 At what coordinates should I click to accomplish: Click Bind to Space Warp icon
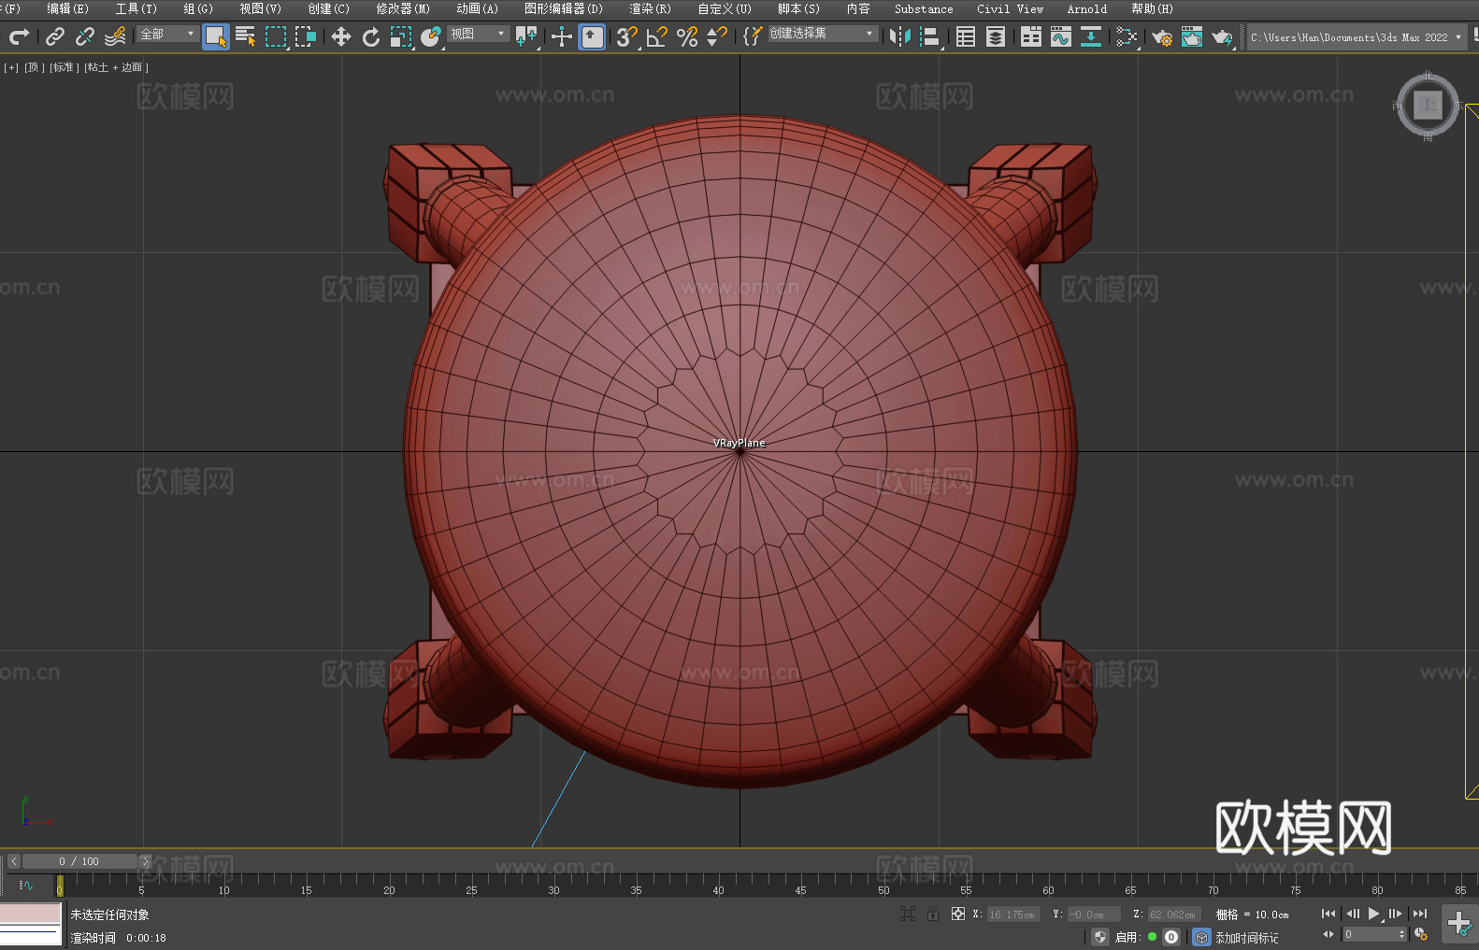[115, 37]
